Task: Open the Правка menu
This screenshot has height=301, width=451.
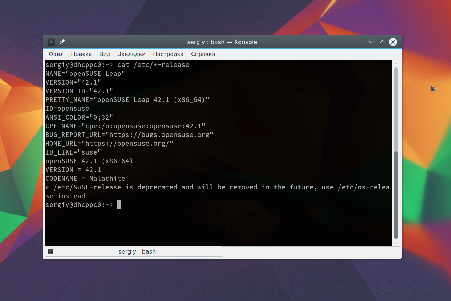Action: coord(82,54)
